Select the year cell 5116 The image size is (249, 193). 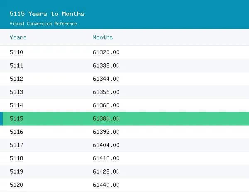(17, 132)
